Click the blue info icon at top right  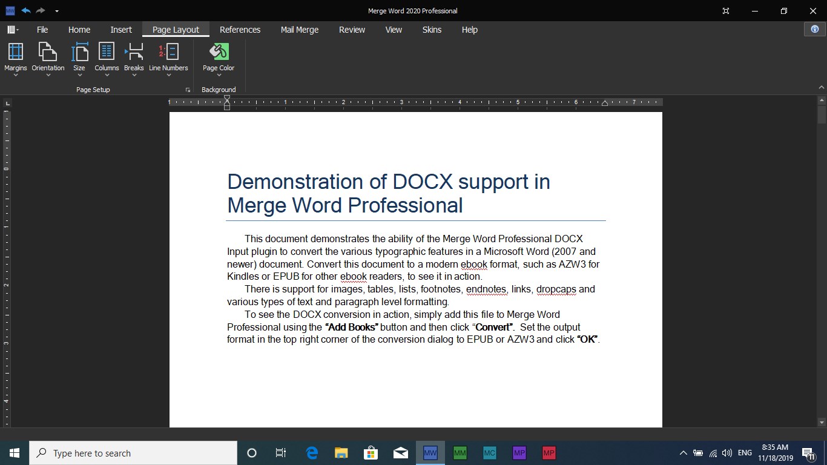(x=814, y=29)
